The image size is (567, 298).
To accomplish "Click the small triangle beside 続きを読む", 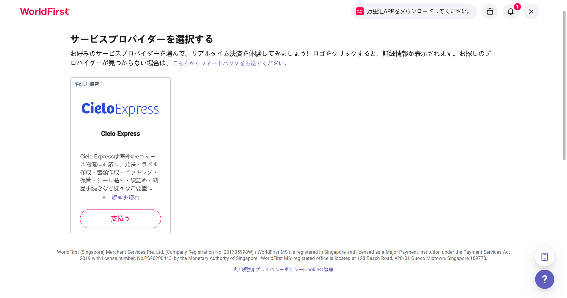I will (x=104, y=198).
